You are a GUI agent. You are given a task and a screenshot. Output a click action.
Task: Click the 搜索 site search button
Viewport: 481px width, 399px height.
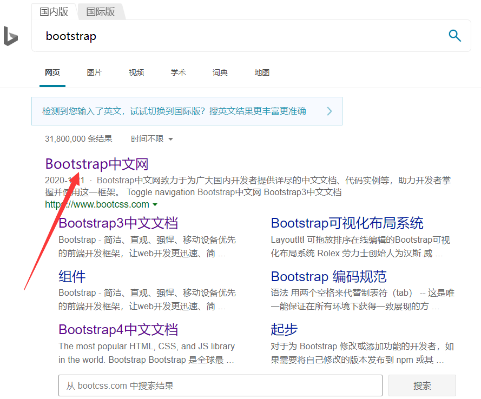[422, 385]
